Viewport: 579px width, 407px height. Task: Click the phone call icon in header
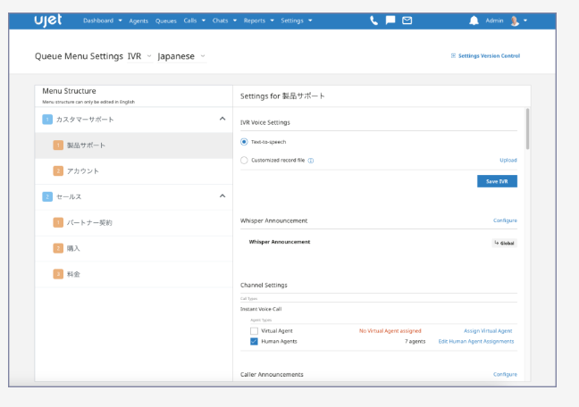[x=373, y=20]
